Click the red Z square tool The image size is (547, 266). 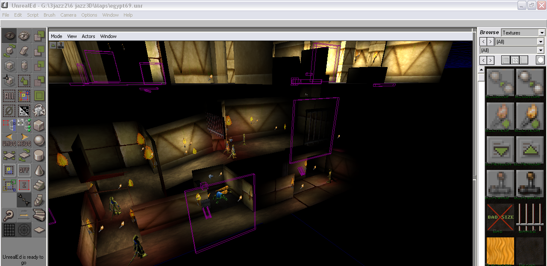(x=24, y=185)
